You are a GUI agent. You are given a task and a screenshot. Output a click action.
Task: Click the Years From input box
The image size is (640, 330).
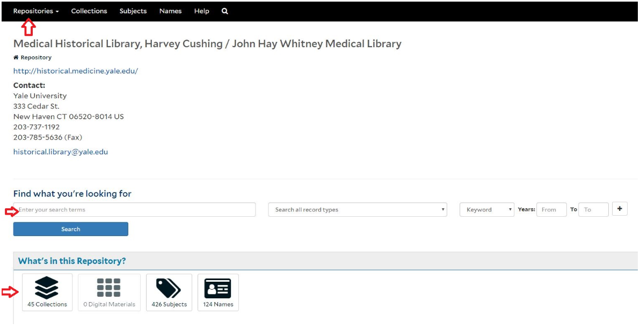coord(551,210)
